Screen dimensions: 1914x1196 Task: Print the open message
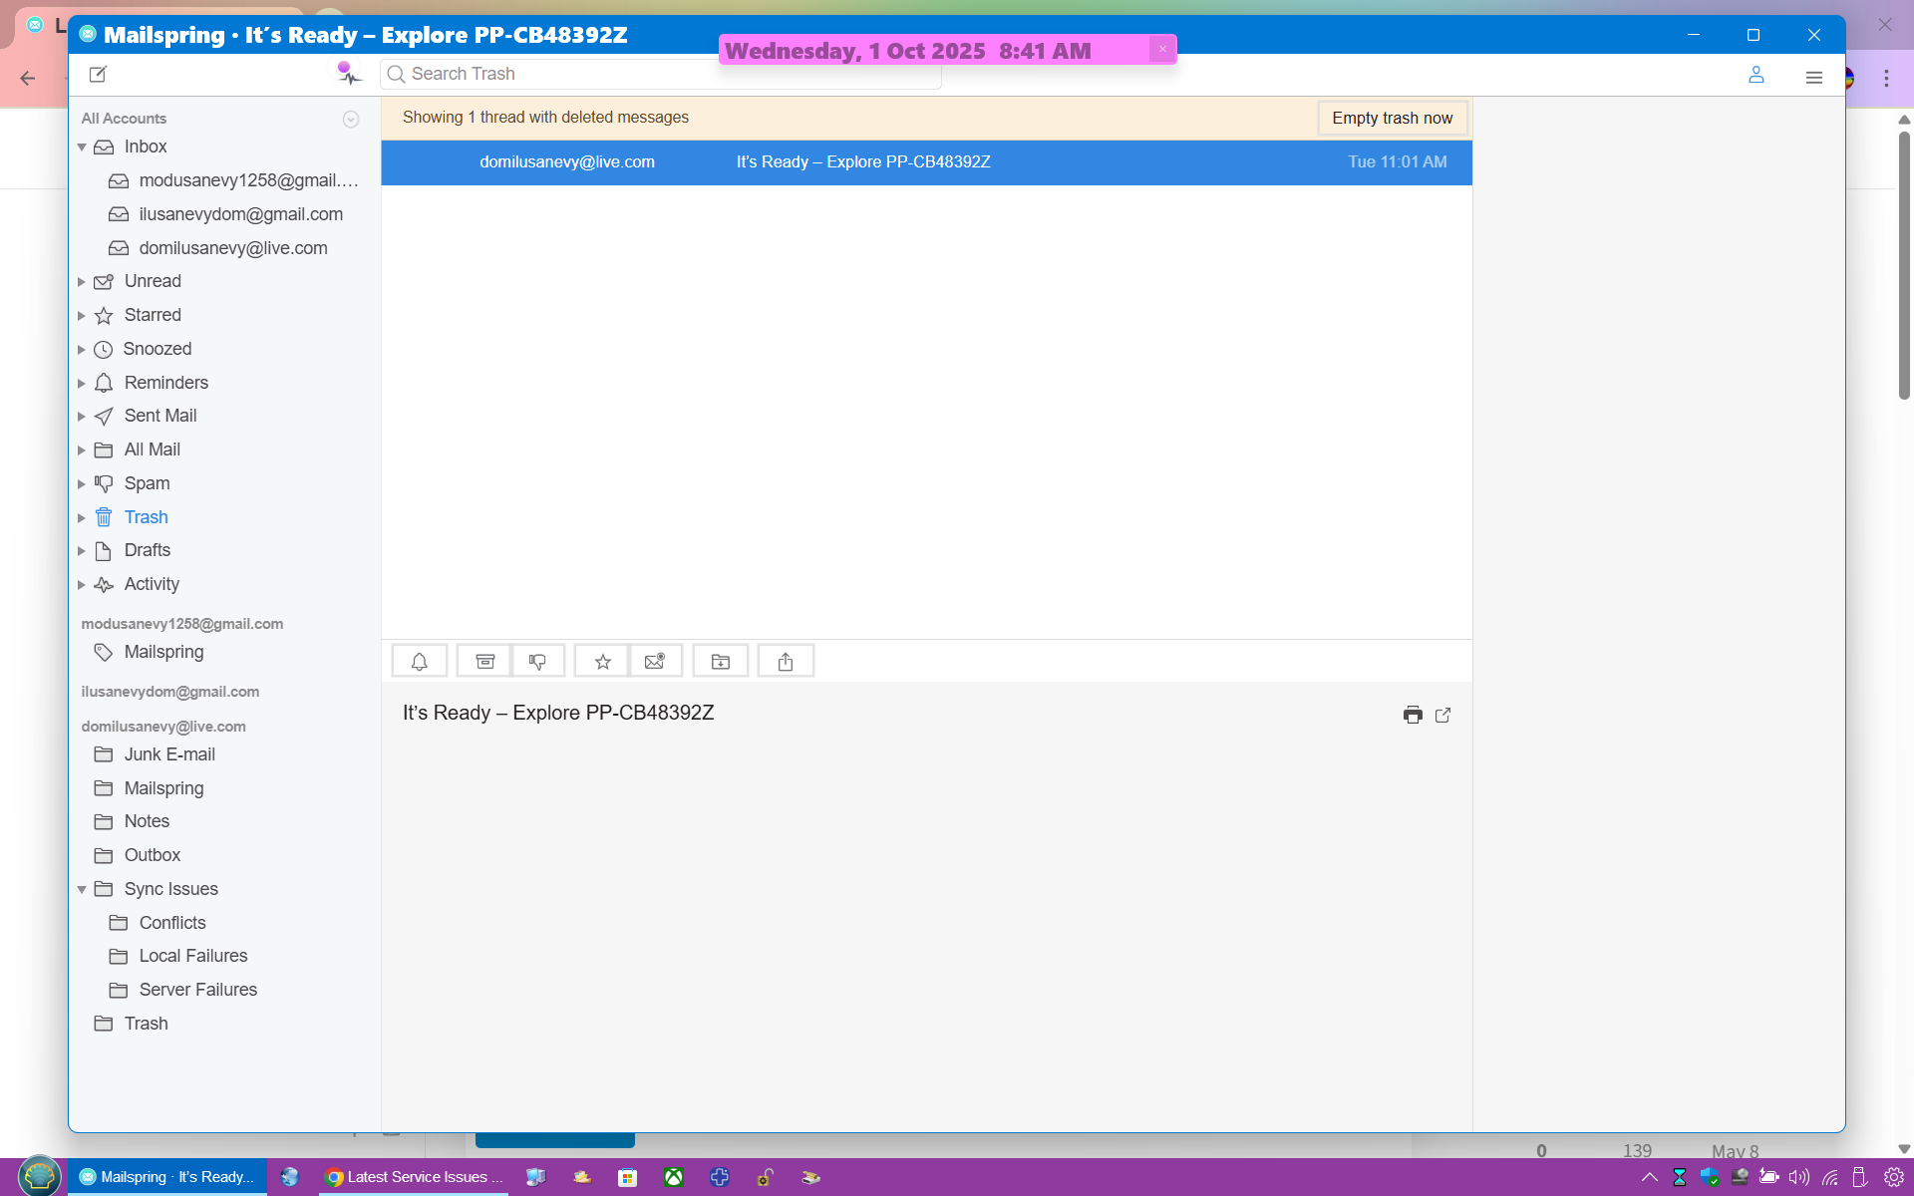(1413, 715)
